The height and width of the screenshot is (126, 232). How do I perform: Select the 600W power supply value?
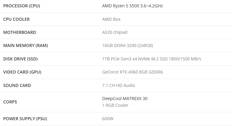click(x=108, y=119)
